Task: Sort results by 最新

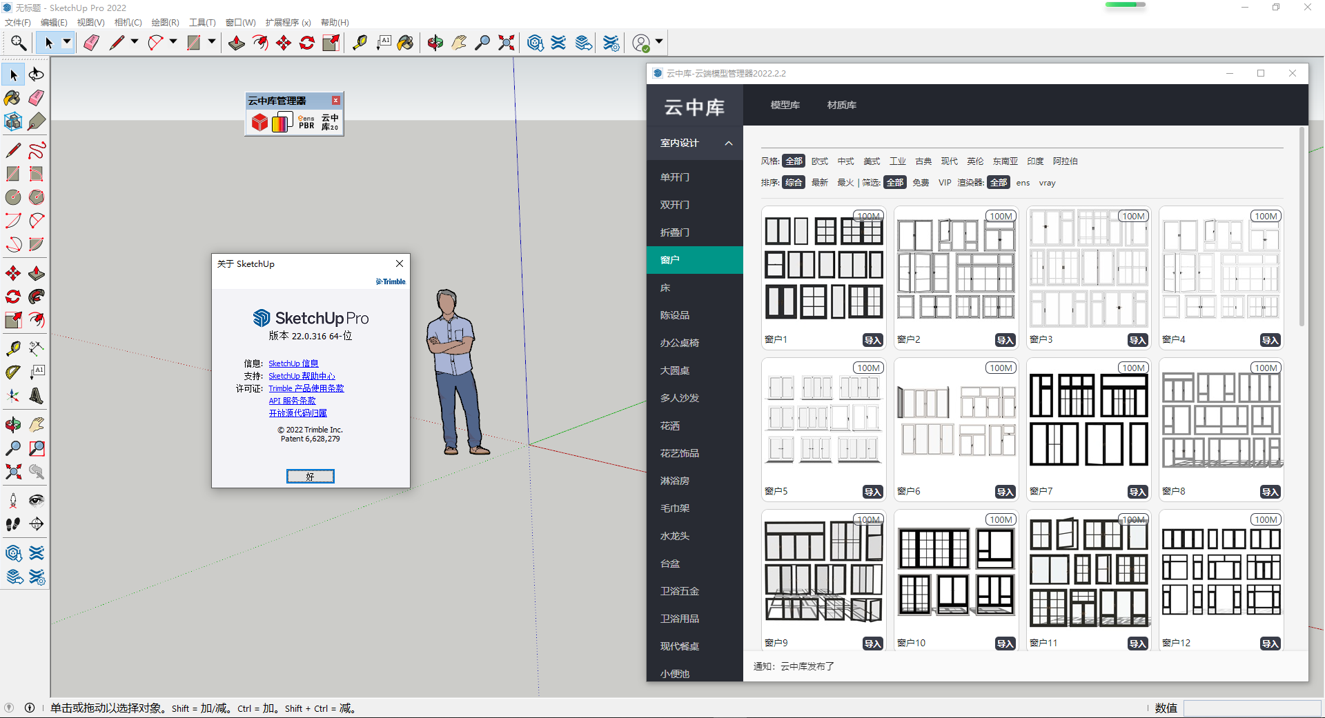Action: 820,183
